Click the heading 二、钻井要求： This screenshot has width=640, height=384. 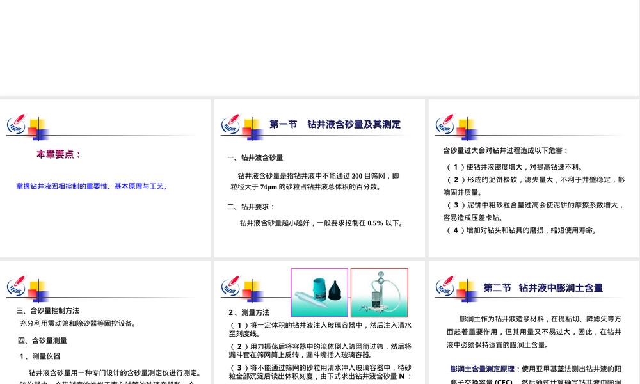point(251,207)
